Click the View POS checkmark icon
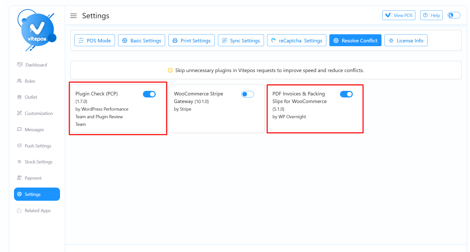The width and height of the screenshot is (470, 252). pyautogui.click(x=388, y=15)
